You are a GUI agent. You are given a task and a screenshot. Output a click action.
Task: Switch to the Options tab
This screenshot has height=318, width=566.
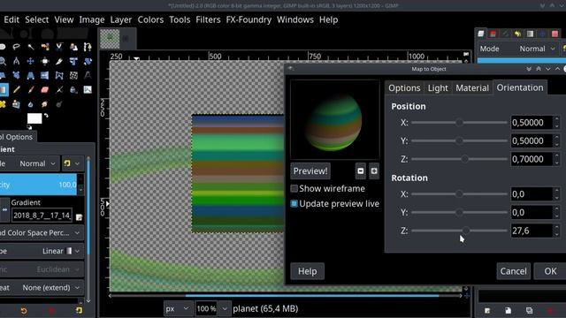(x=404, y=88)
